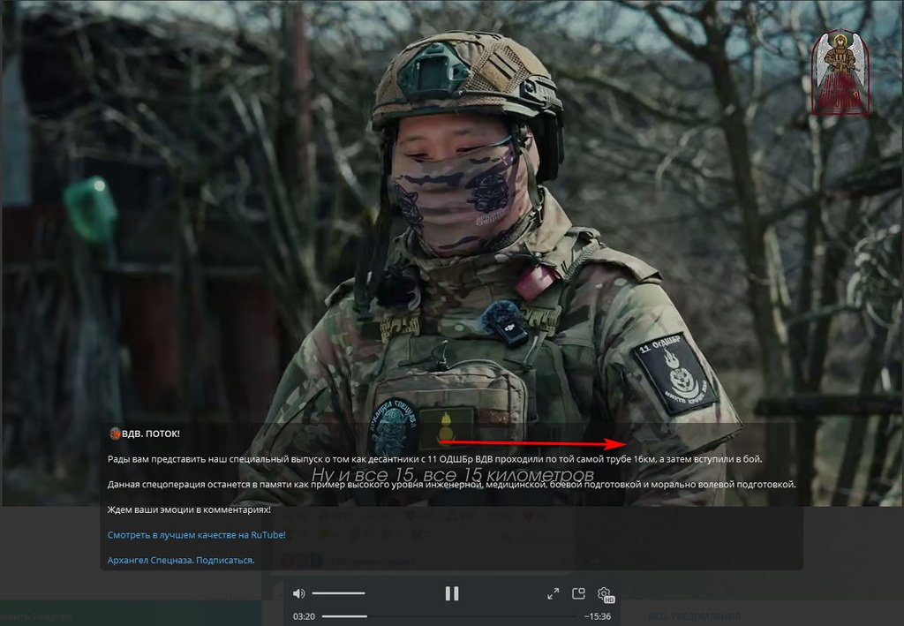Pause the playing video
This screenshot has width=904, height=626.
point(452,593)
